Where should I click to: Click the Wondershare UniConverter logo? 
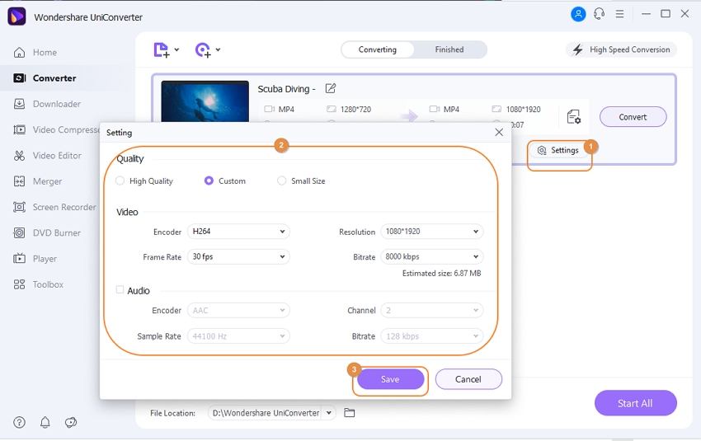[x=17, y=17]
